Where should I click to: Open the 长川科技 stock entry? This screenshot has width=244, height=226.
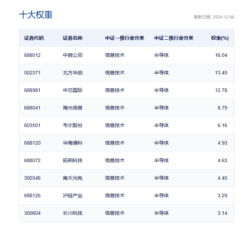pos(73,213)
